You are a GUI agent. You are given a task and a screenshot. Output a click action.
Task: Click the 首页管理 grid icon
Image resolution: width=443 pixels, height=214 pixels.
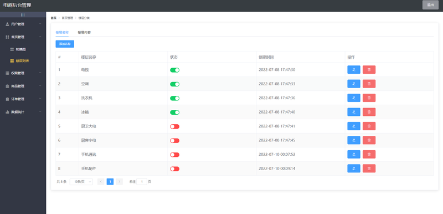click(7, 37)
